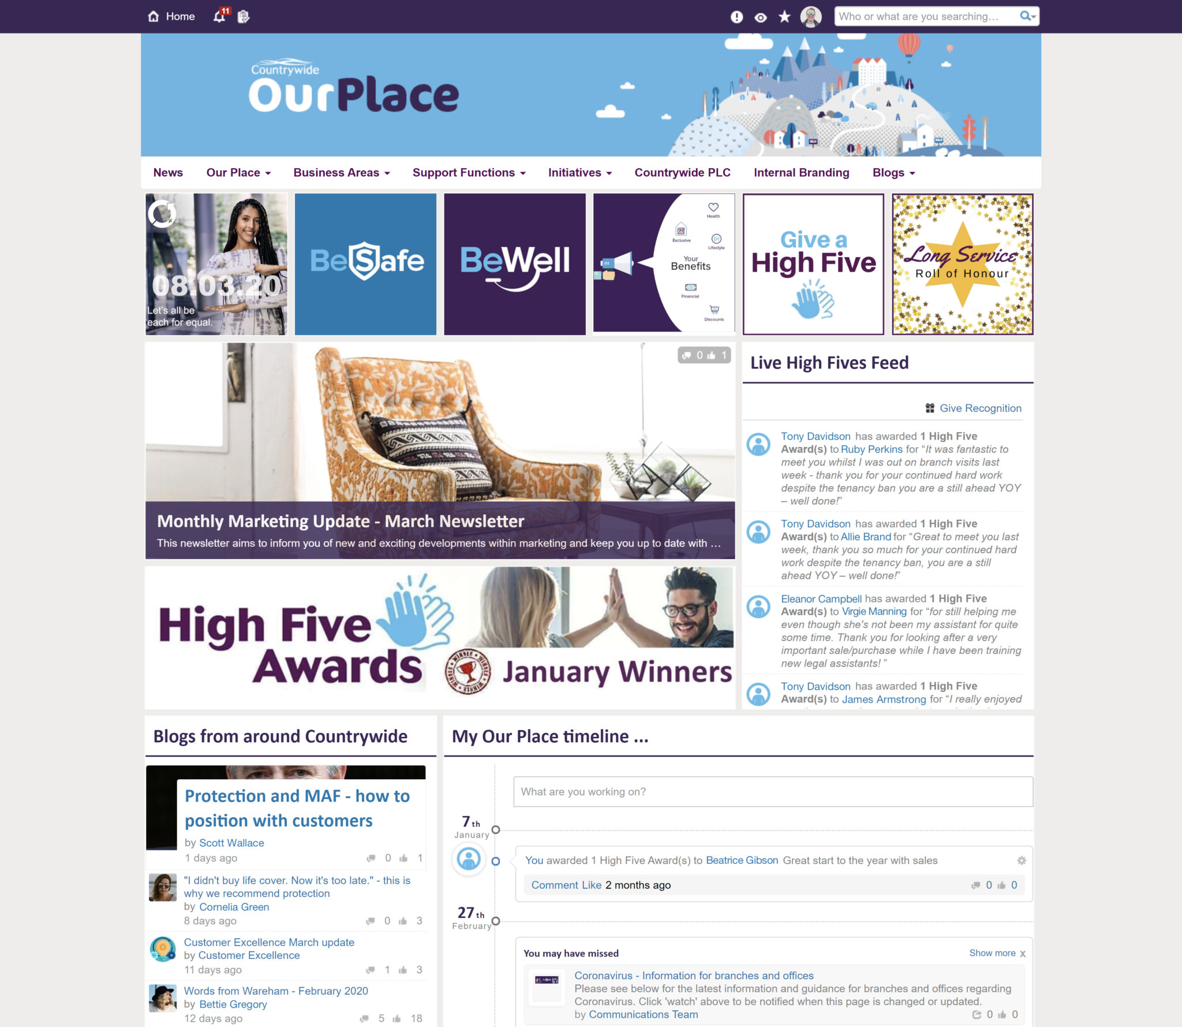Open the BeWell section icon

(514, 263)
